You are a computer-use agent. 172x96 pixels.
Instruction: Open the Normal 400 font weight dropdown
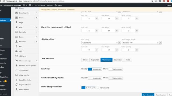(x=160, y=43)
